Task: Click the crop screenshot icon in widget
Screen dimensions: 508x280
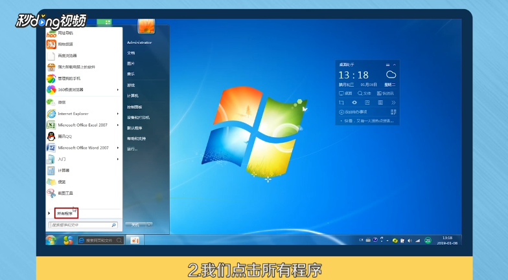Action: tap(341, 103)
